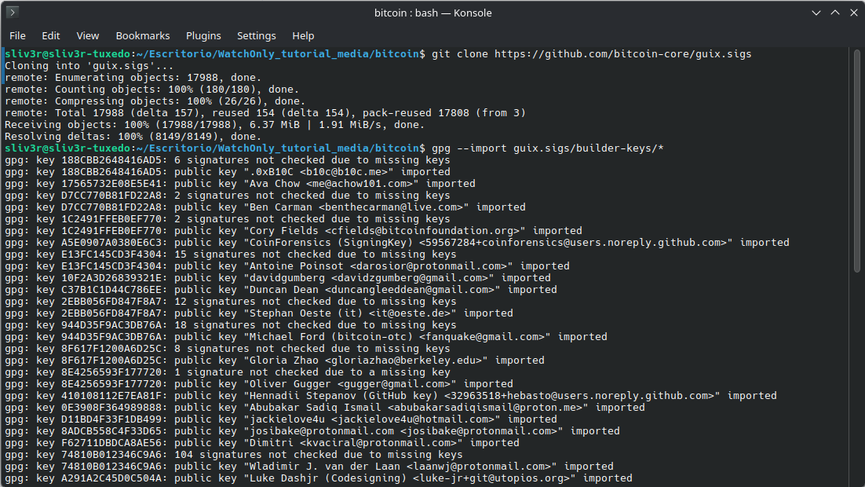The height and width of the screenshot is (487, 865).
Task: Click the terminal vertical scrollbar handle
Action: 856,161
